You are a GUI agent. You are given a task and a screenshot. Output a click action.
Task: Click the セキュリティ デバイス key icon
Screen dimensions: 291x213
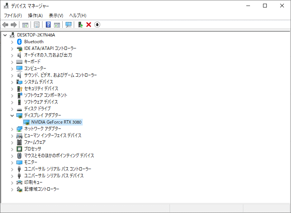tap(19, 89)
